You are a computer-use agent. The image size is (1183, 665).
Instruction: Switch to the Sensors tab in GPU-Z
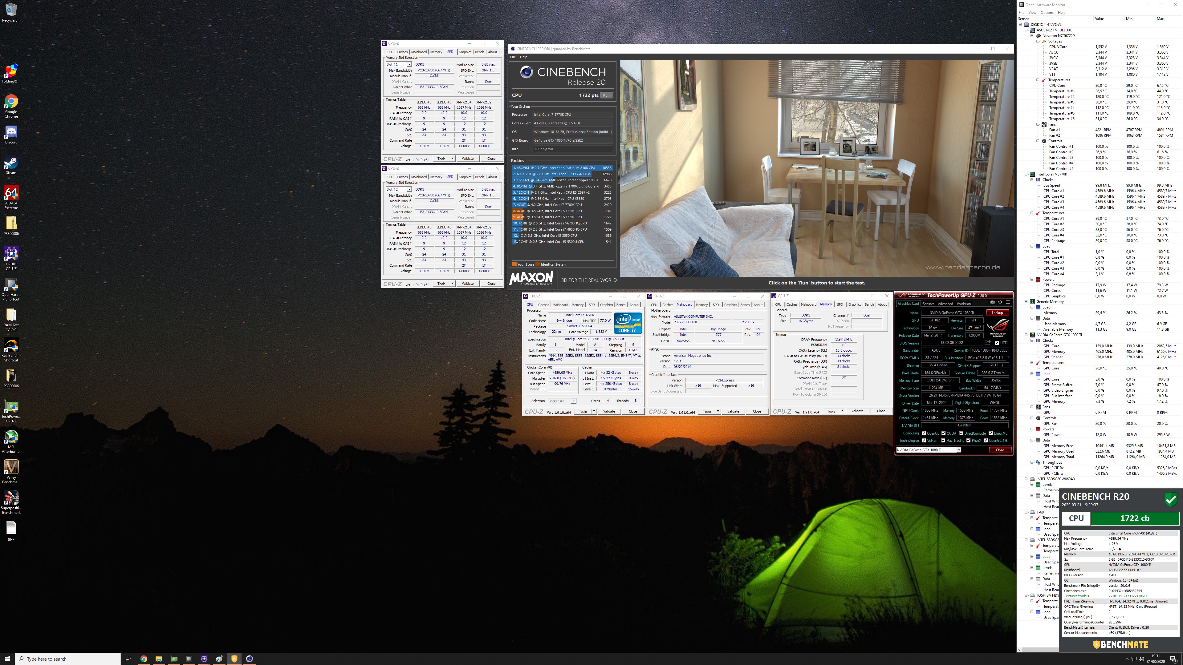click(x=928, y=304)
